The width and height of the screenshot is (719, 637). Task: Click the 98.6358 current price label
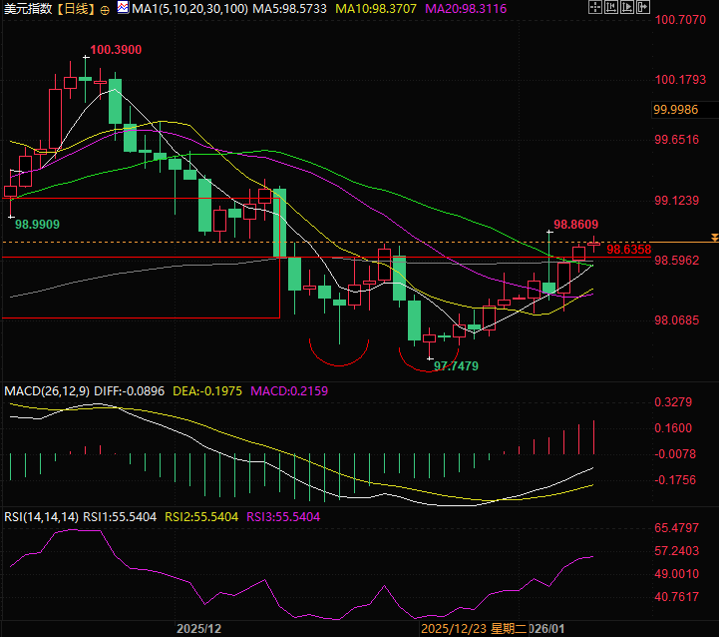[x=628, y=250]
